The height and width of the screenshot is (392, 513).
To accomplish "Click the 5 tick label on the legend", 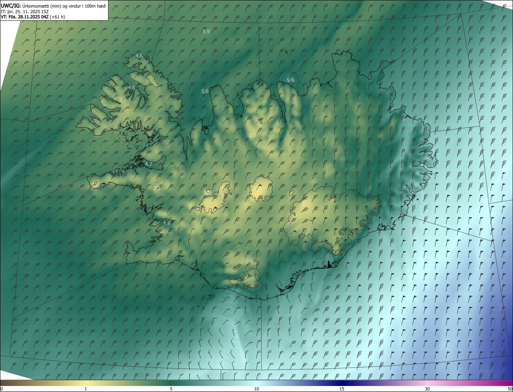I will click(171, 389).
